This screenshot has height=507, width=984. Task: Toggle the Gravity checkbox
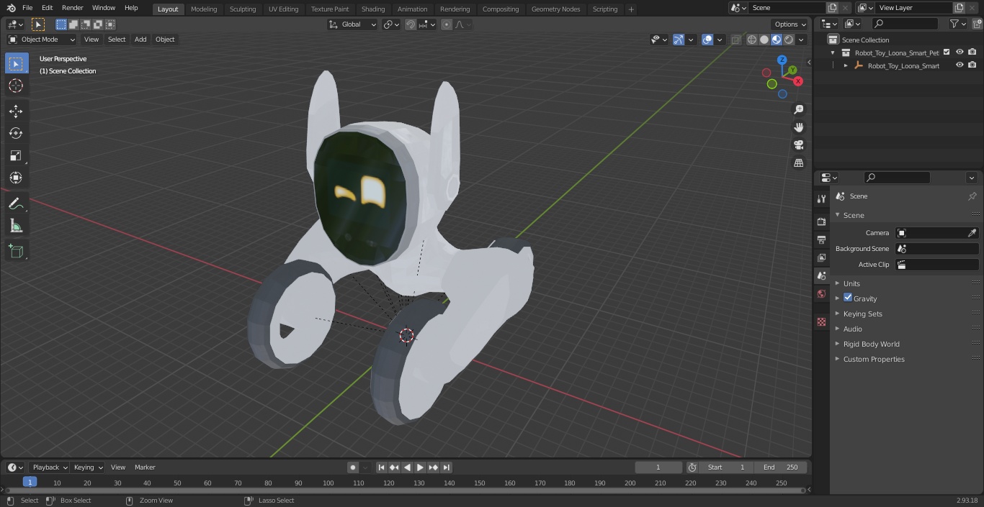(x=848, y=298)
